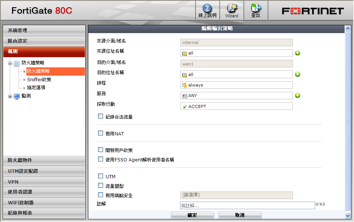This screenshot has height=222, width=354.
Task: Open the [請選擇] endpoint security dropdown
Action: [x=236, y=195]
